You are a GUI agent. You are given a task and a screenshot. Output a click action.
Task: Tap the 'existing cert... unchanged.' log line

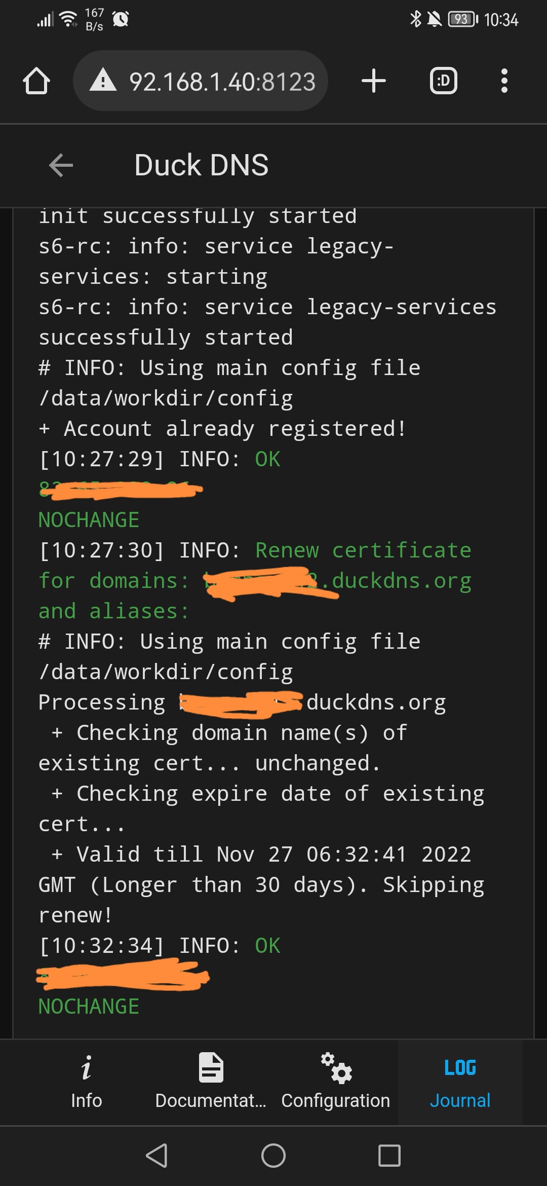coord(209,763)
